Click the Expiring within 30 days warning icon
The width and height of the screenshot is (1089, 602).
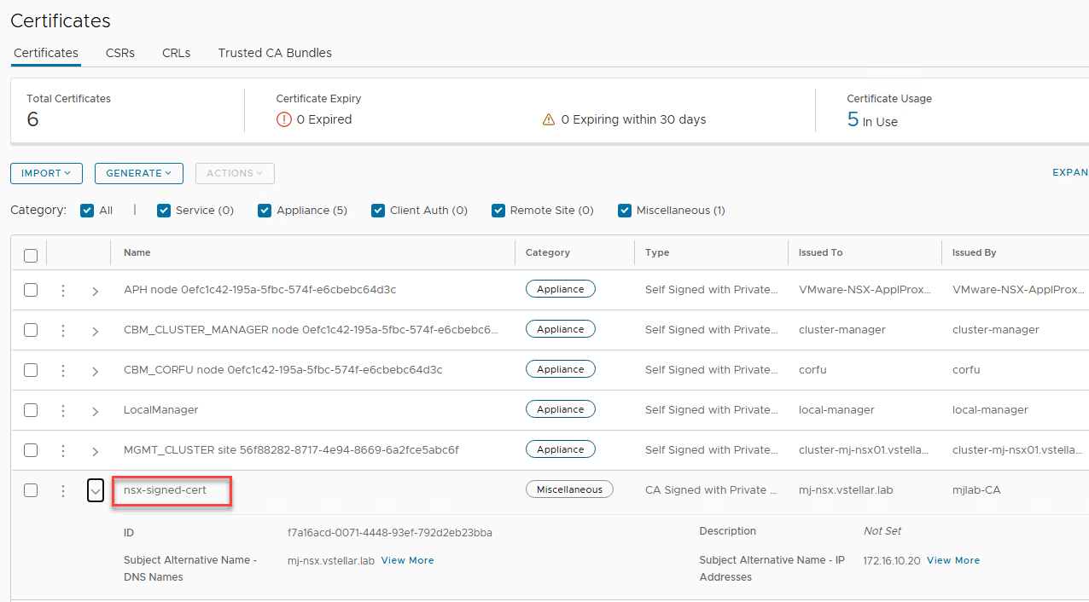[x=549, y=120]
